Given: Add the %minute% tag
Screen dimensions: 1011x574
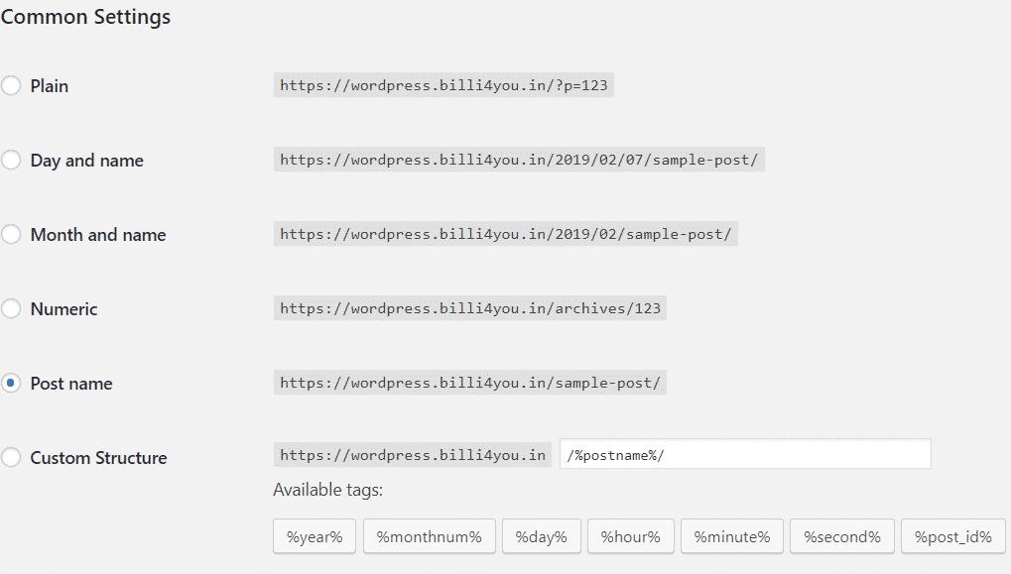Looking at the screenshot, I should [732, 536].
